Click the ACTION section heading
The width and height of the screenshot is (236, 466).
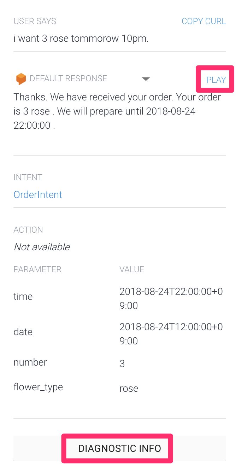point(28,229)
